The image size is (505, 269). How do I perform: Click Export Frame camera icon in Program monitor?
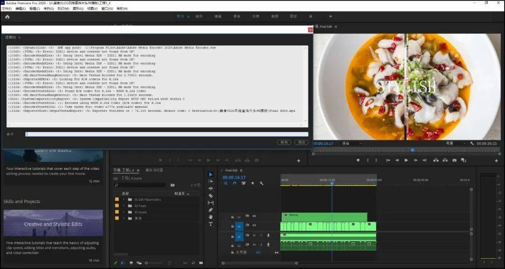454,160
